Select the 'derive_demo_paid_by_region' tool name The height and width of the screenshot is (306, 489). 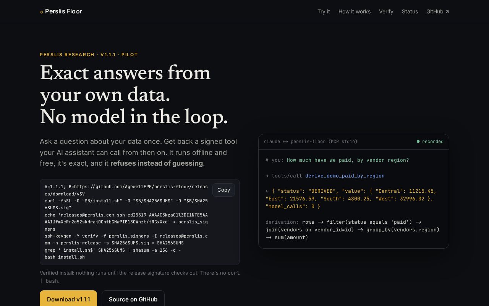tap(345, 176)
